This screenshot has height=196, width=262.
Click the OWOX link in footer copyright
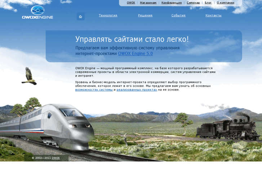tap(55, 158)
